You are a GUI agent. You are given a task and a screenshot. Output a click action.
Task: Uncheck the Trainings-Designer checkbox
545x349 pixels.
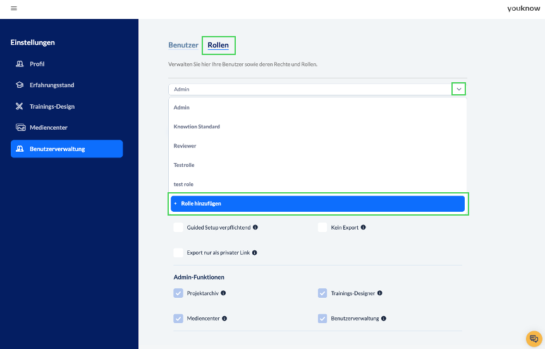point(322,293)
